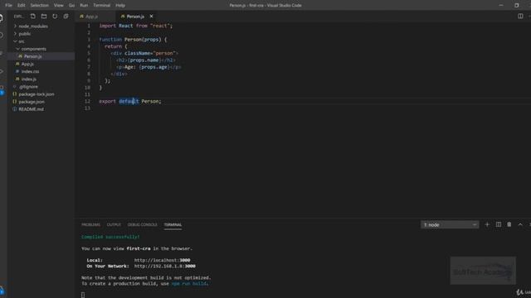Click 'npm run build' in terminal
Viewport: 531px width, 298px height.
(x=189, y=283)
